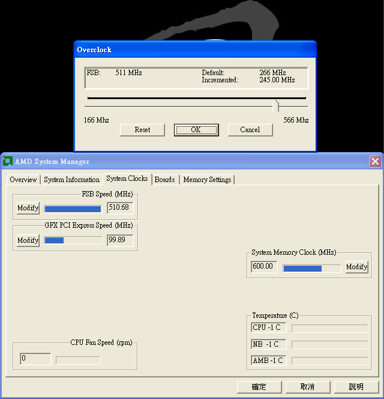Click the AMD logo icon in title bar
Viewport: 384px width, 399px height.
[x=7, y=161]
